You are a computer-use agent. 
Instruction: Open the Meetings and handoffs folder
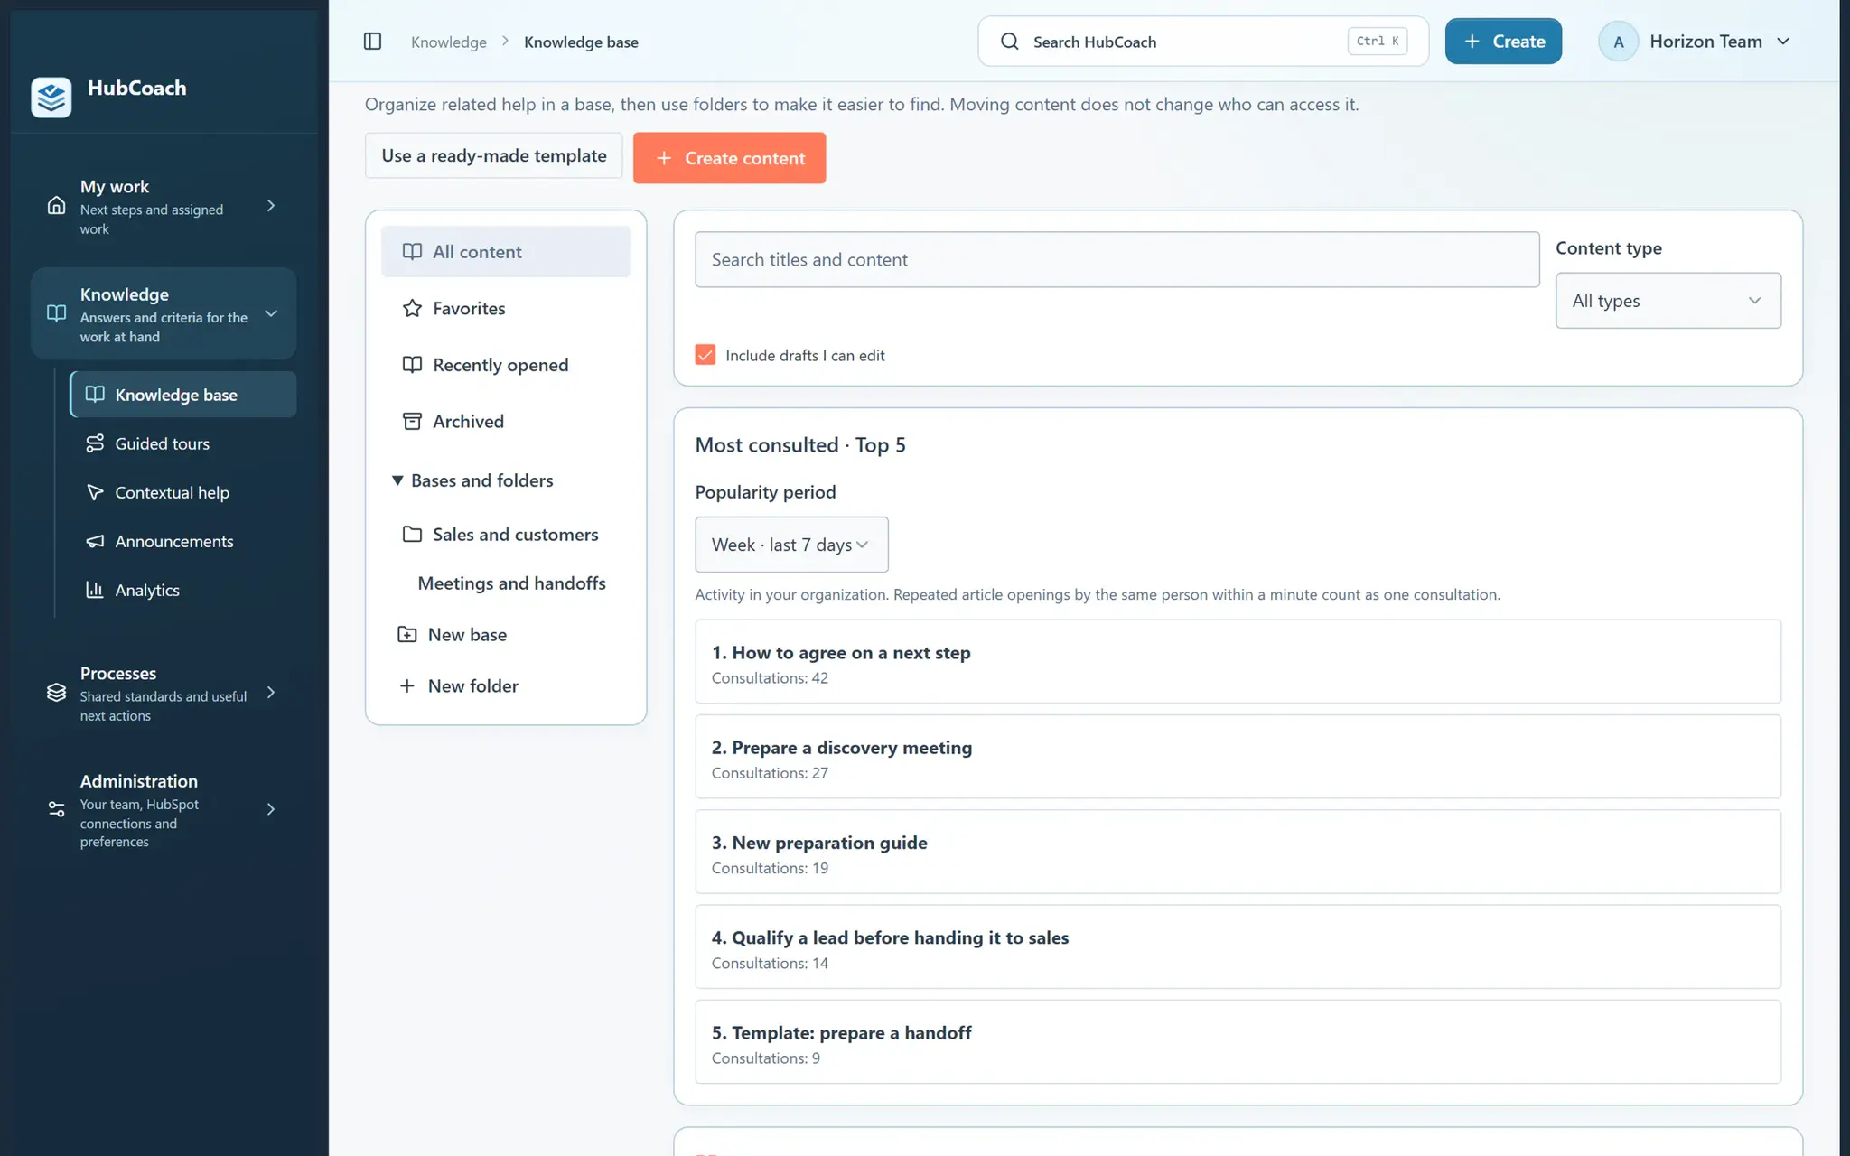pos(511,583)
